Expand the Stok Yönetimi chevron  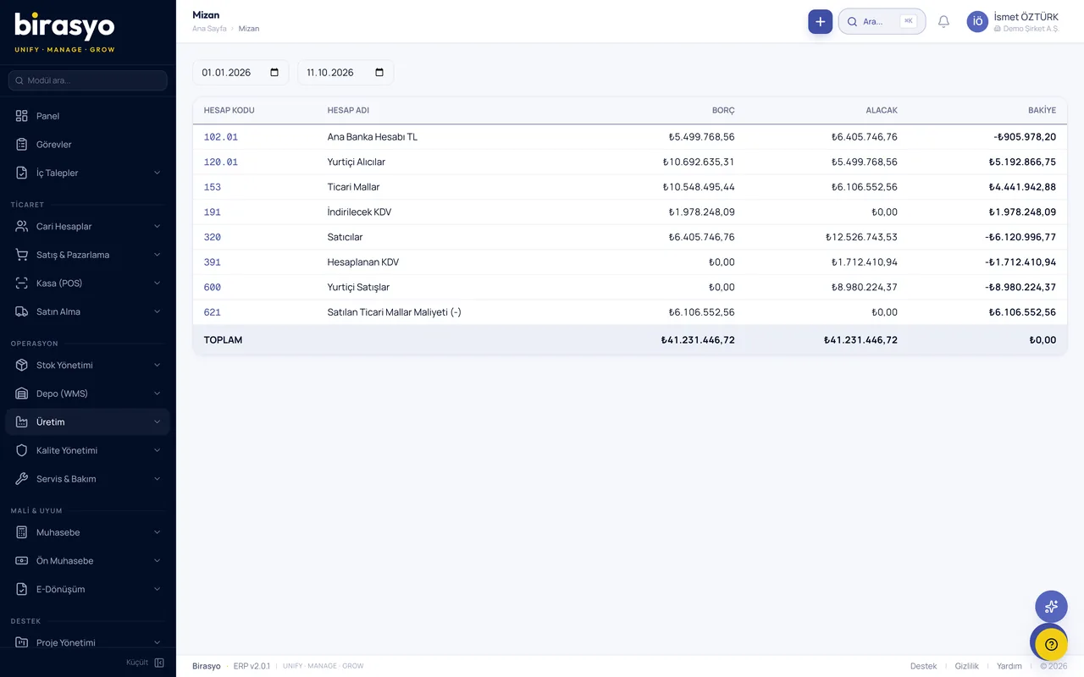[157, 366]
